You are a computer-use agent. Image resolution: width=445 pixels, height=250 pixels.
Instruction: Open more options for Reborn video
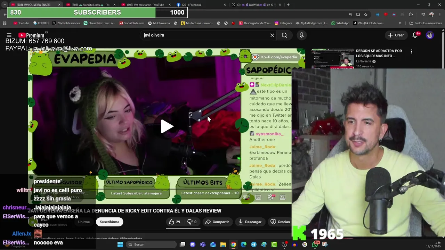coord(412,51)
